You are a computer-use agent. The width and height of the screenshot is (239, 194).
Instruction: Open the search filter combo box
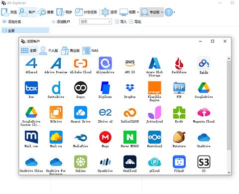(x=96, y=21)
